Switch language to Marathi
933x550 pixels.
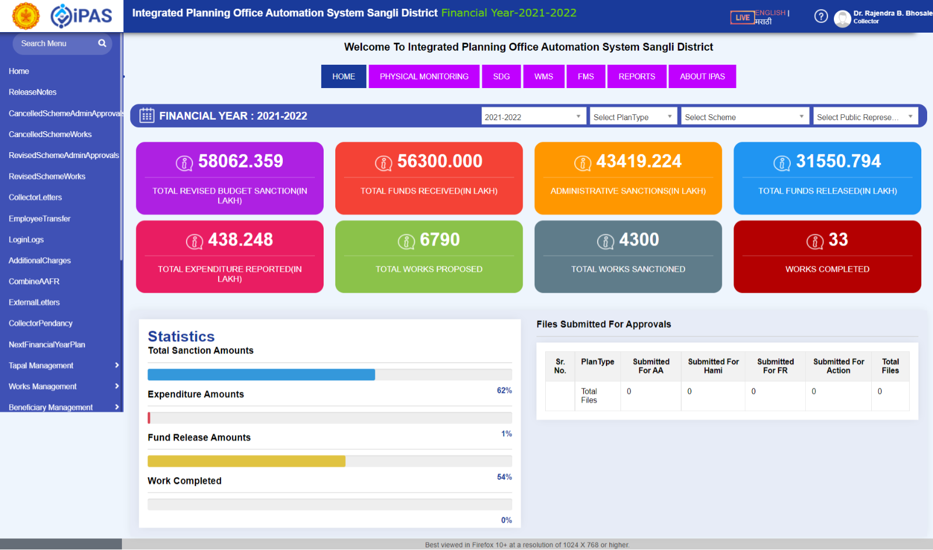(763, 22)
